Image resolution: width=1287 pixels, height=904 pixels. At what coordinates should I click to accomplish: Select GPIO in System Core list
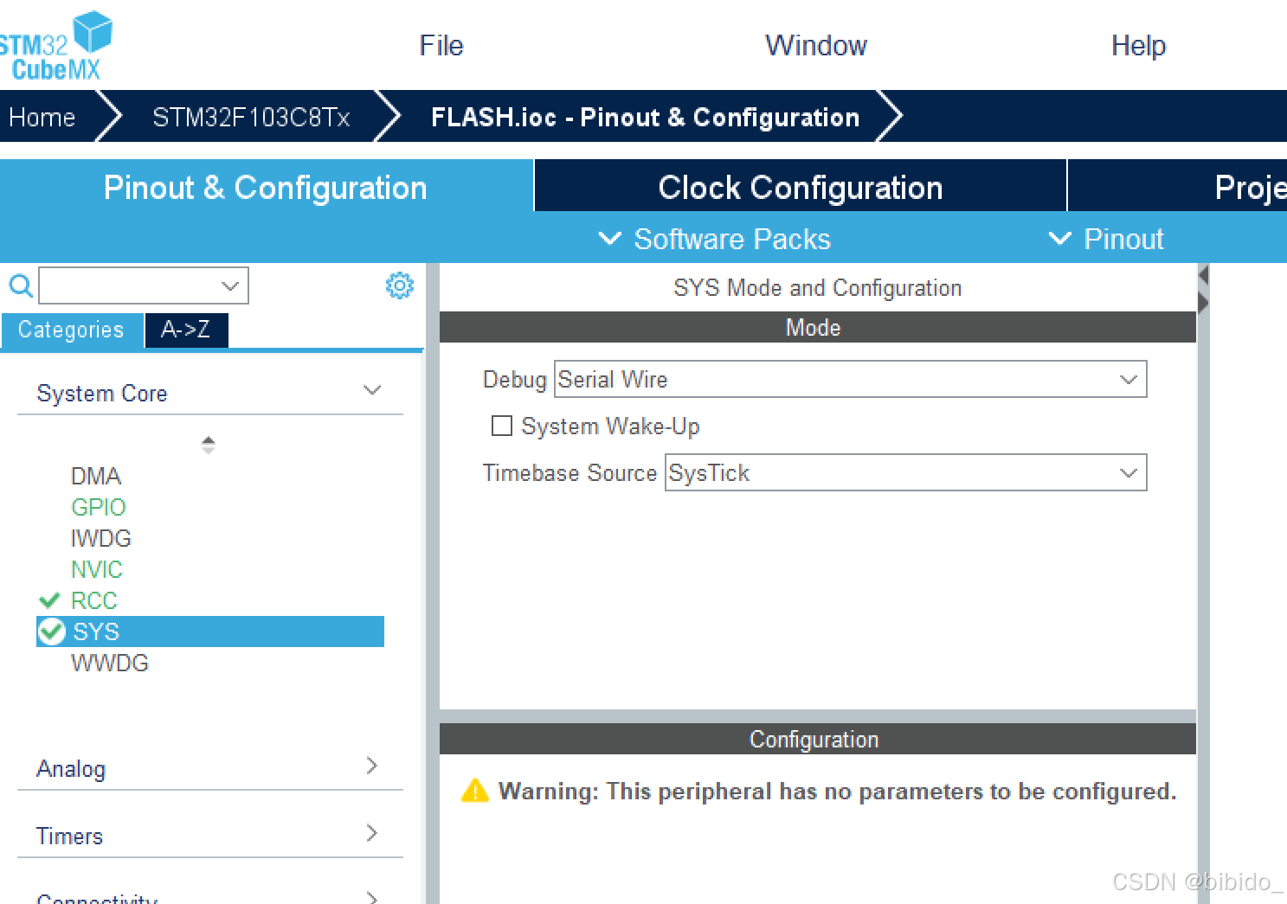[x=99, y=507]
